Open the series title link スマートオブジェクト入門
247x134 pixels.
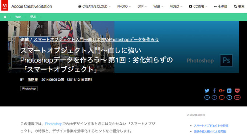click(x=96, y=39)
